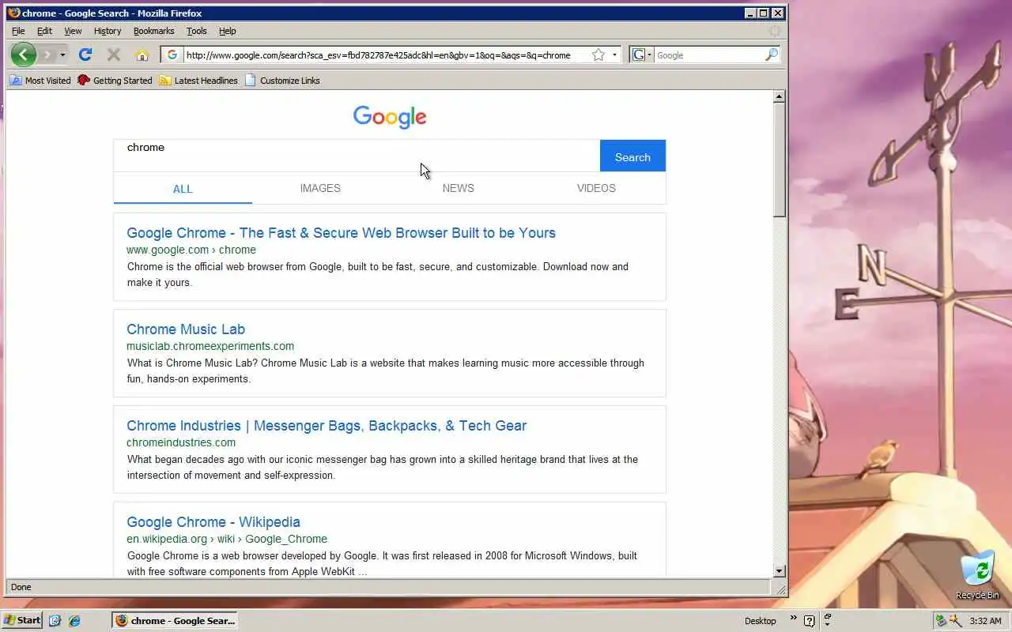Switch to the IMAGES results tab

pos(320,188)
